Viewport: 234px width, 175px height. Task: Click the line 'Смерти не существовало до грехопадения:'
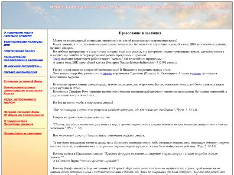click(x=81, y=117)
